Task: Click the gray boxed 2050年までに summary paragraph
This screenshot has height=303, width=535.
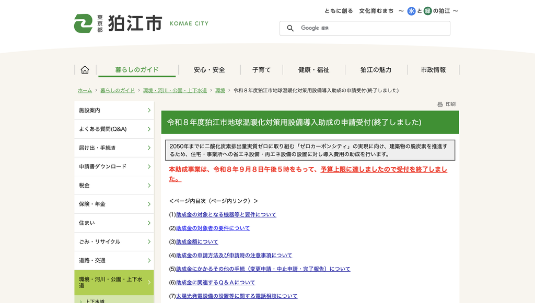Action: point(310,150)
